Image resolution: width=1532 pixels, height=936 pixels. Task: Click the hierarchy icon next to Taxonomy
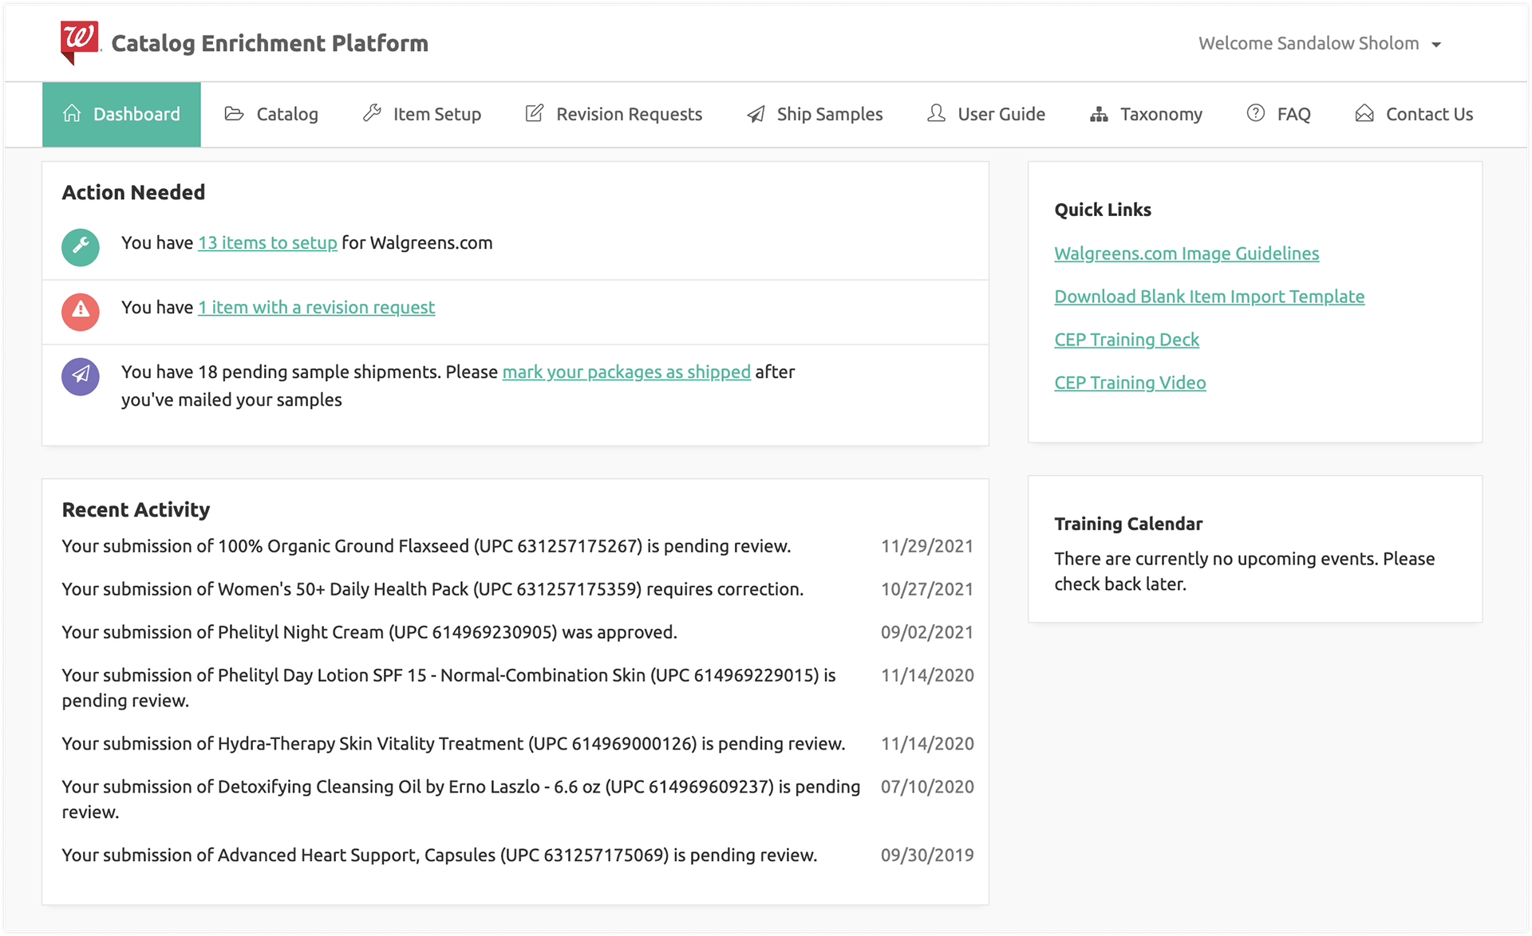coord(1099,114)
